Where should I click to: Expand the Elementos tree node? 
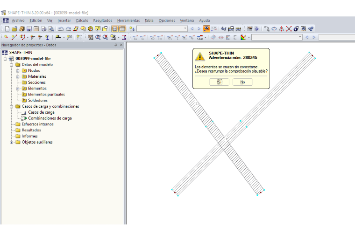(18, 89)
